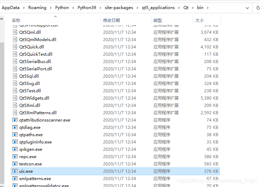Expand the chevron after Qt in the path

[x=193, y=8]
